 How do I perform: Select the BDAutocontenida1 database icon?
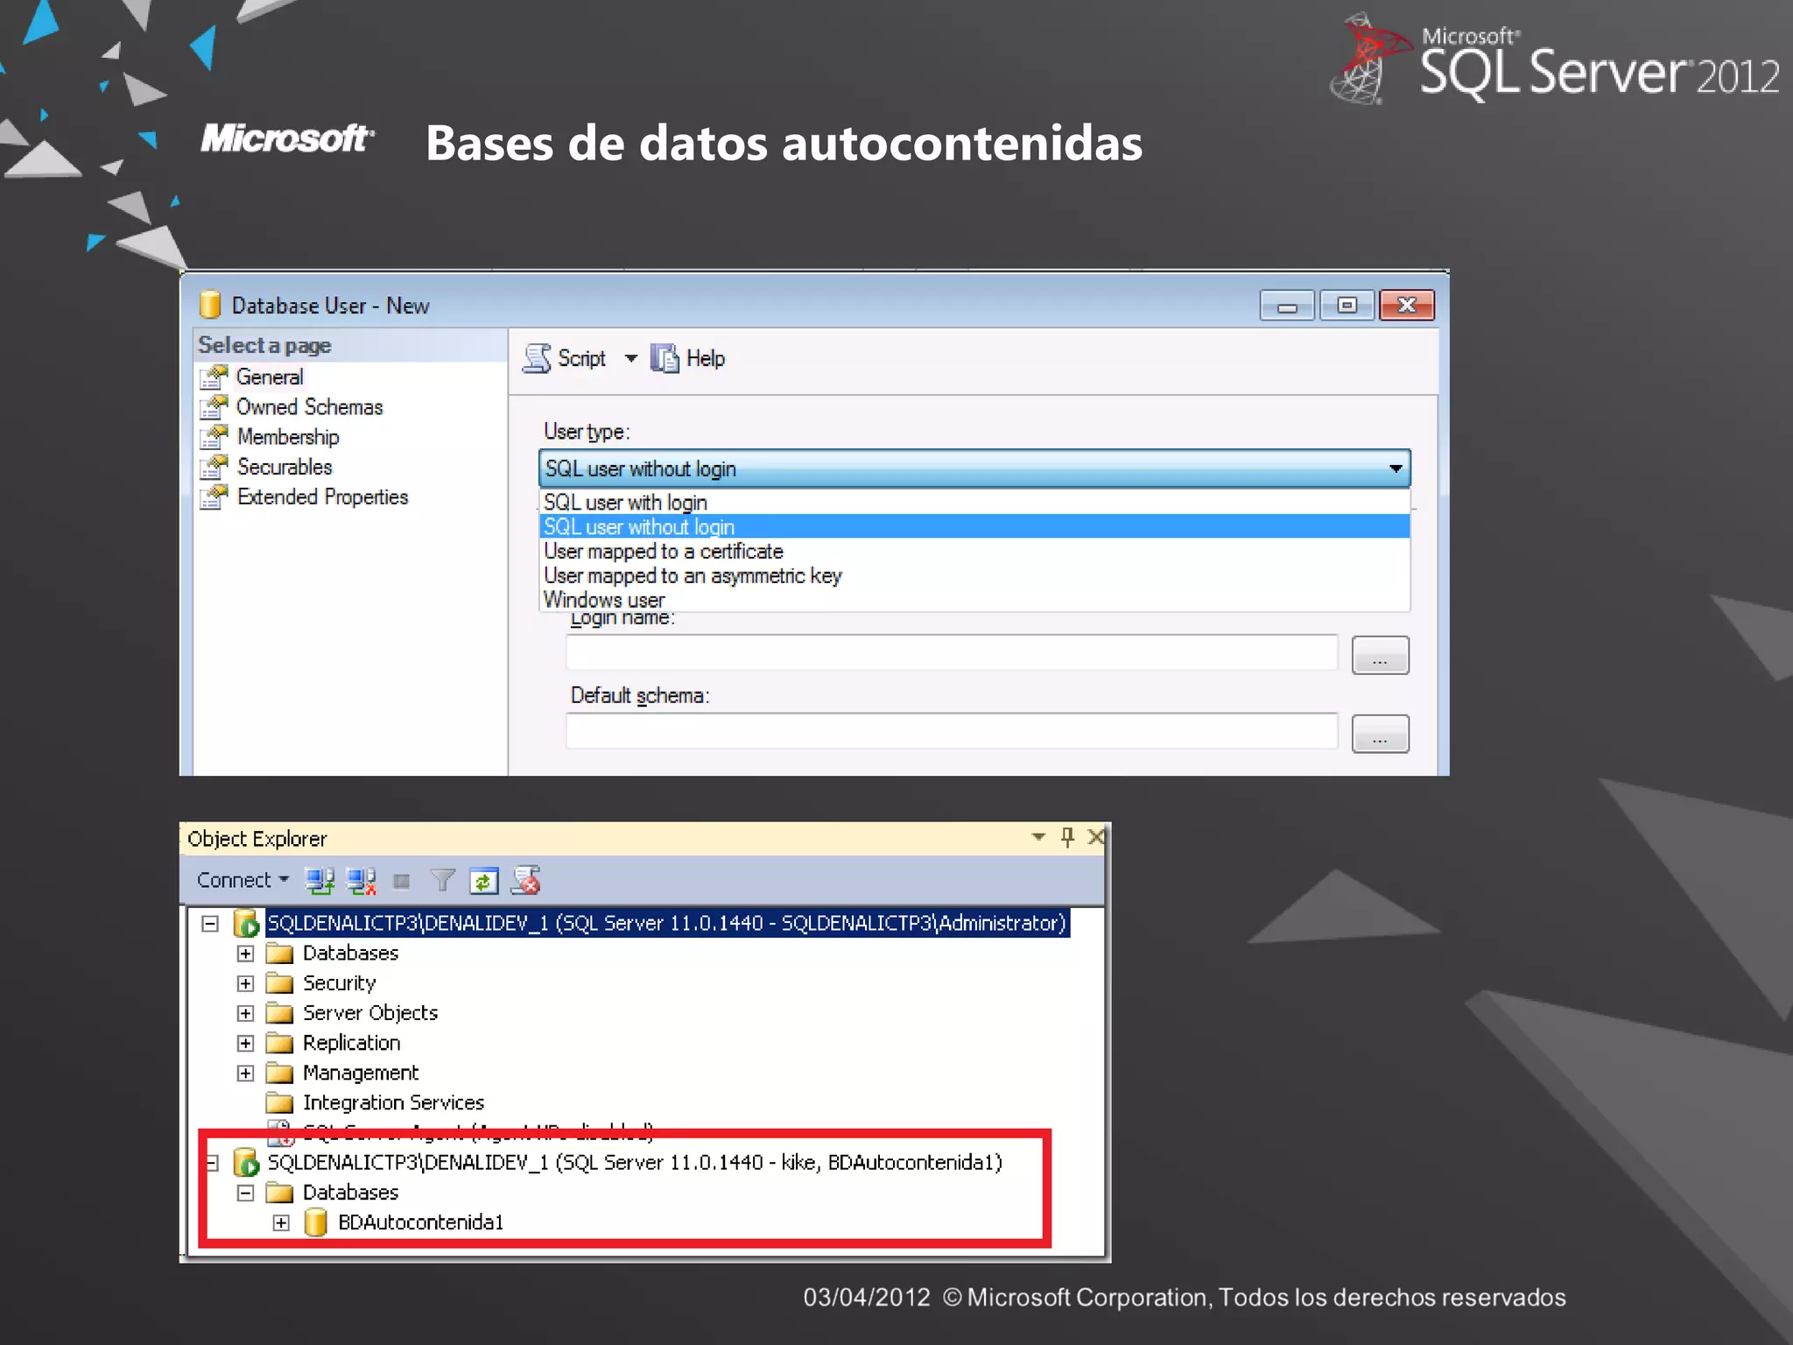point(315,1222)
